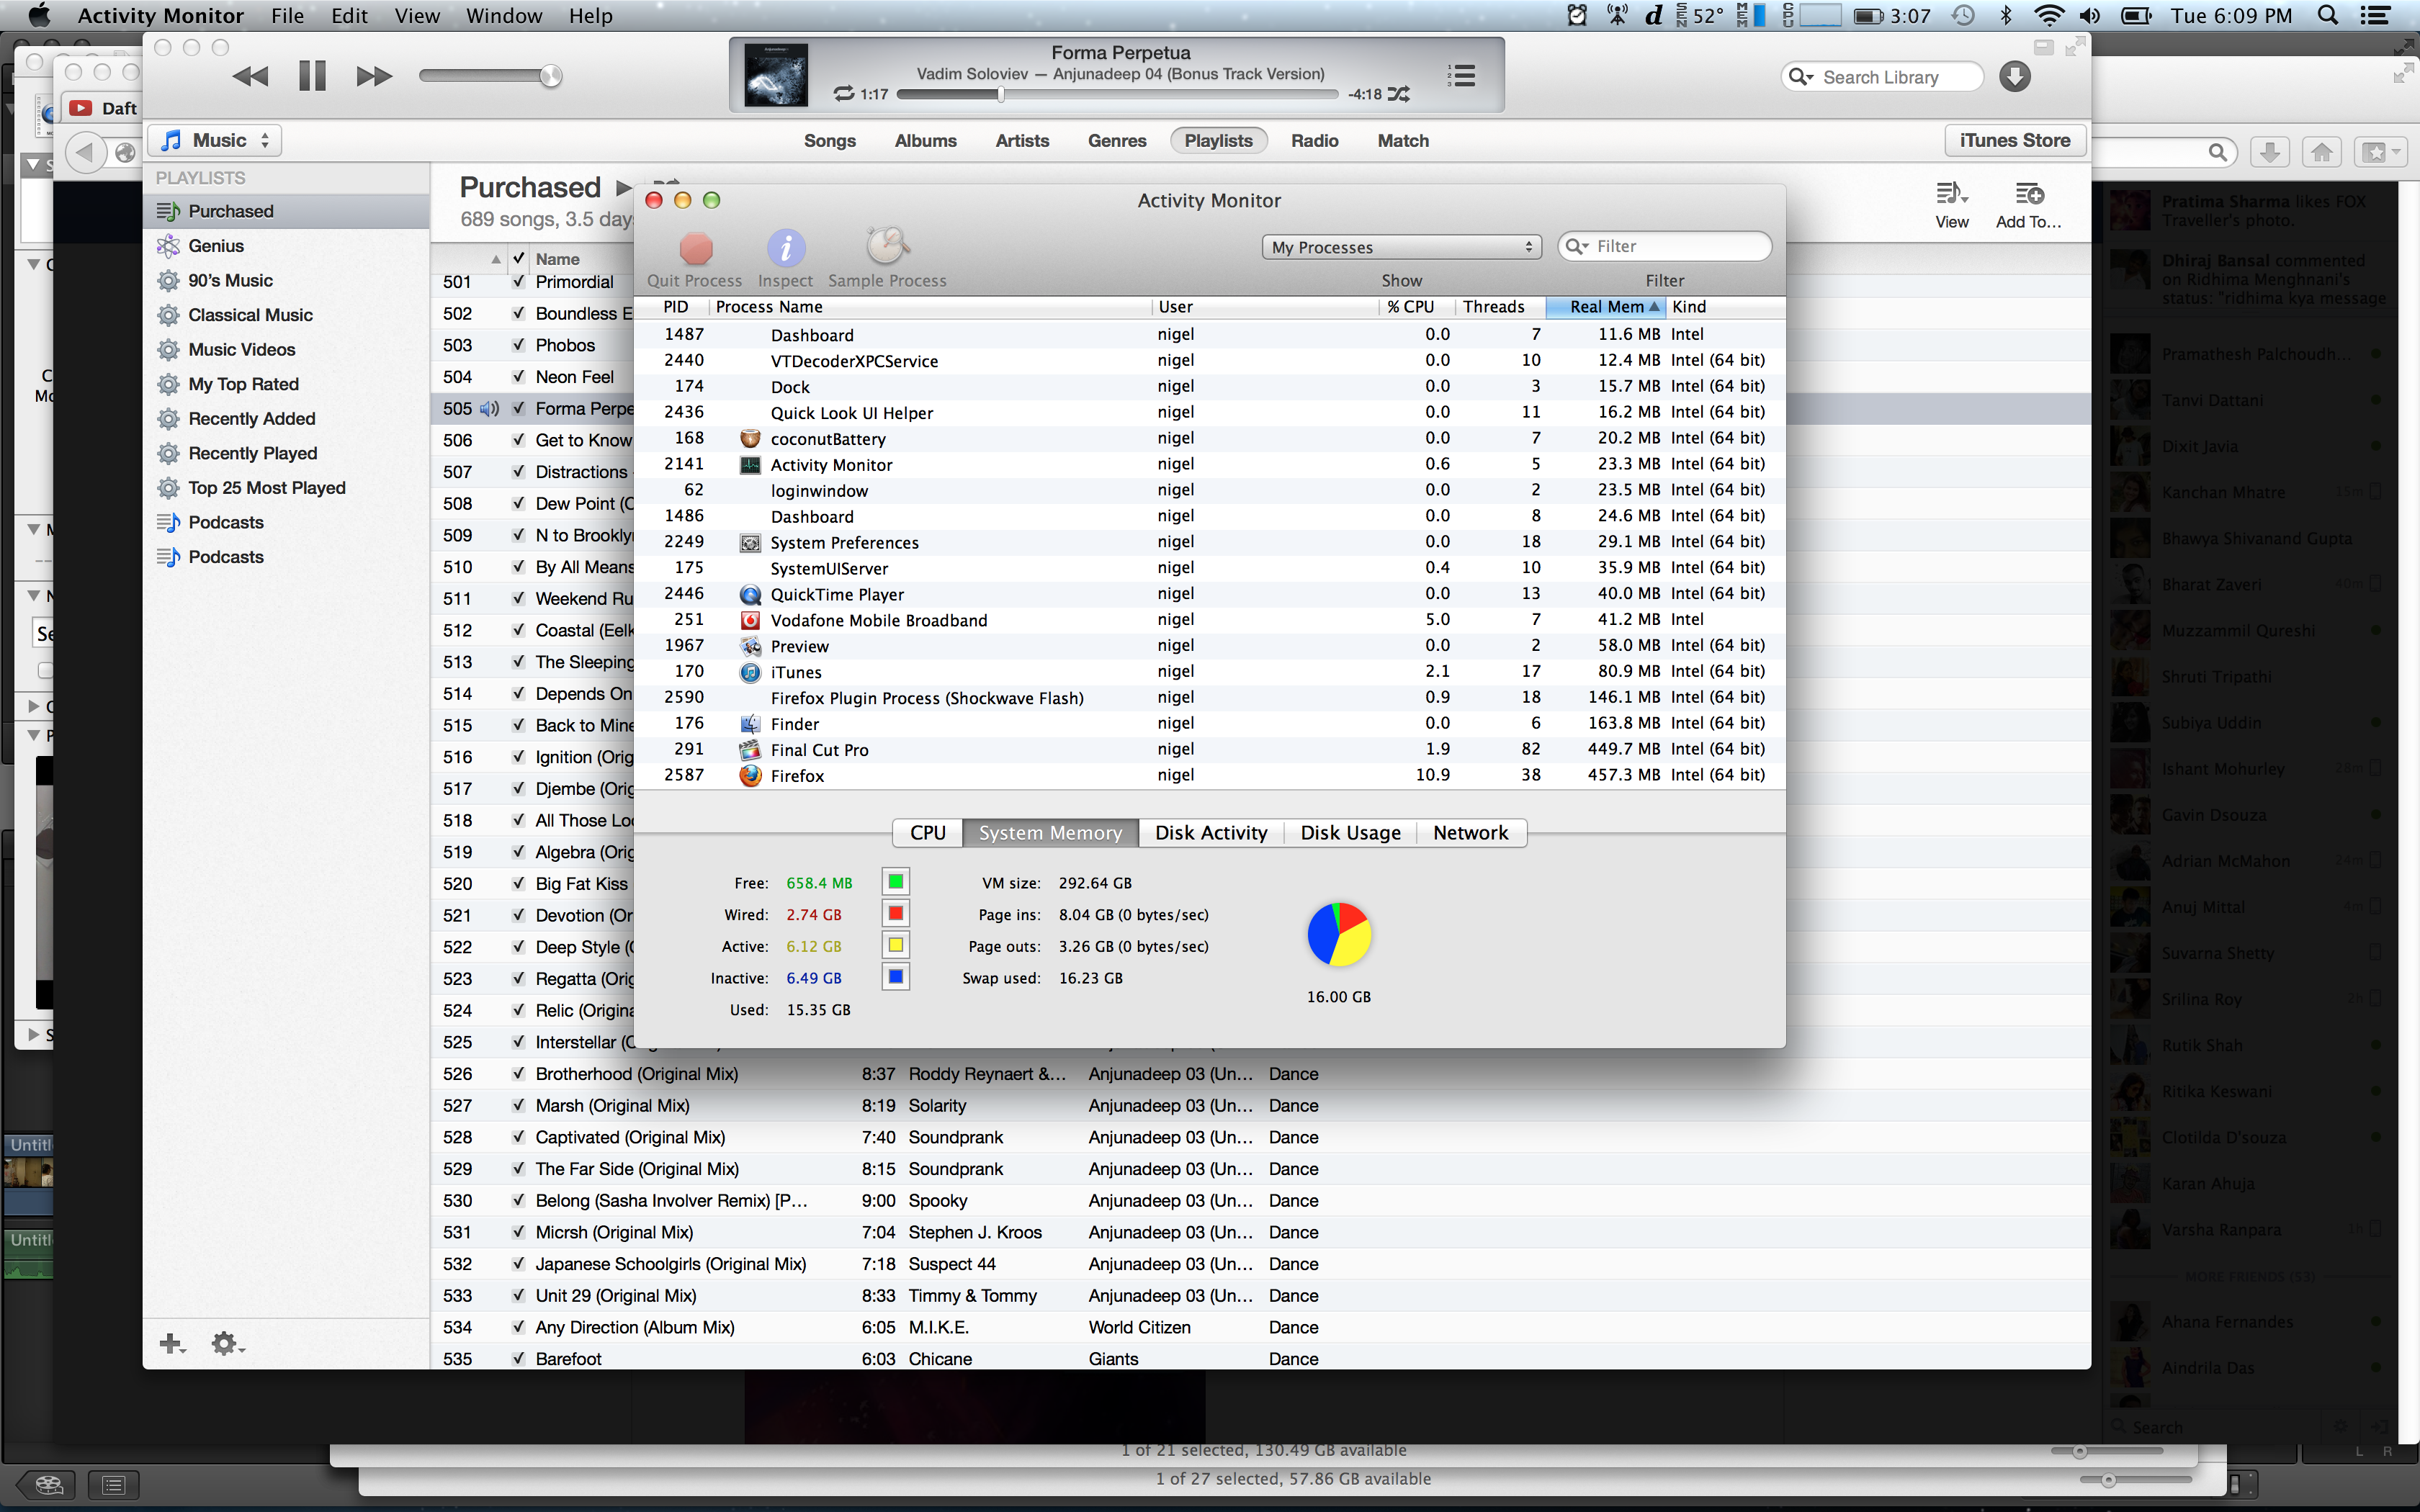Select the Radio view in iTunes

[1314, 141]
